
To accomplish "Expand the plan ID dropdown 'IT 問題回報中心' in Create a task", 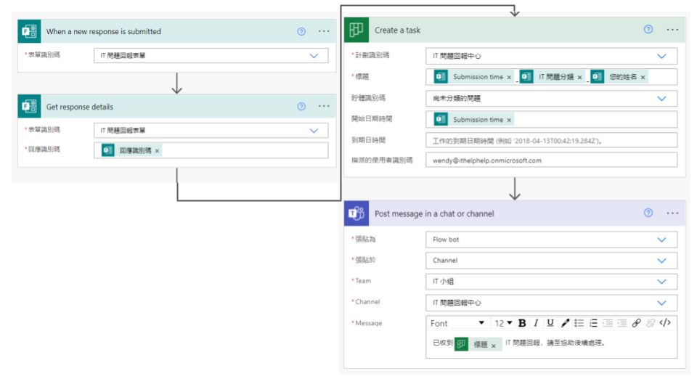I will click(x=662, y=56).
